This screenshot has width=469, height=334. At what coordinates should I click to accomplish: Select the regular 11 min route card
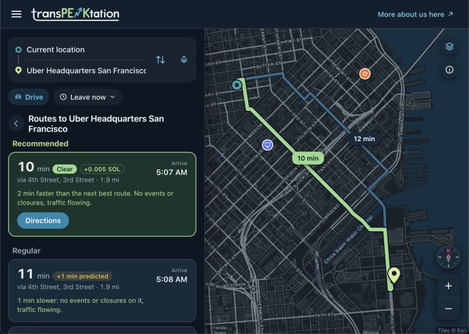(x=102, y=290)
